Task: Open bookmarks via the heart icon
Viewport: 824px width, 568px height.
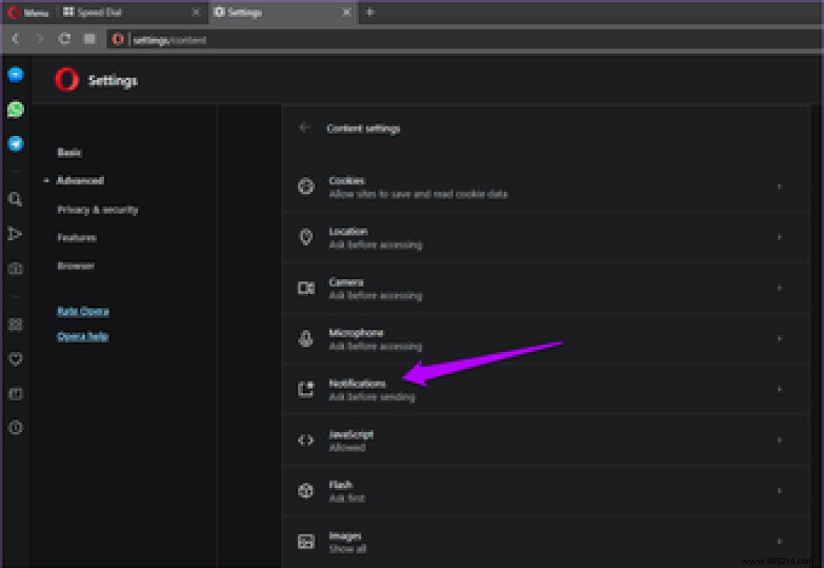Action: point(16,359)
